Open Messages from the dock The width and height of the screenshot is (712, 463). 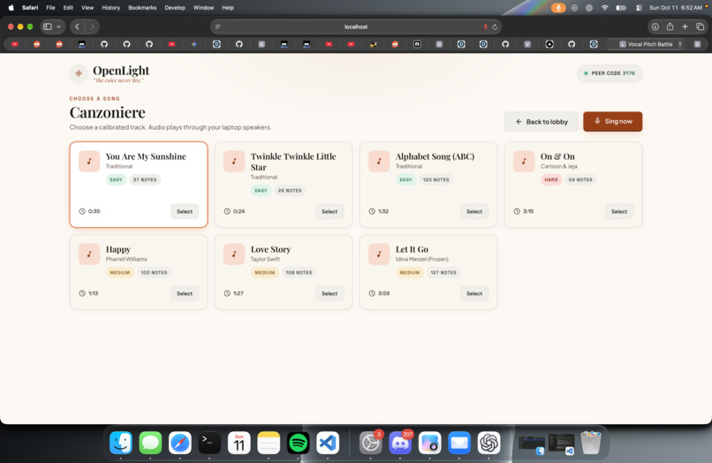(x=150, y=443)
